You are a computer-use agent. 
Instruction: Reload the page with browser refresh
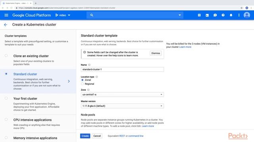12,8
